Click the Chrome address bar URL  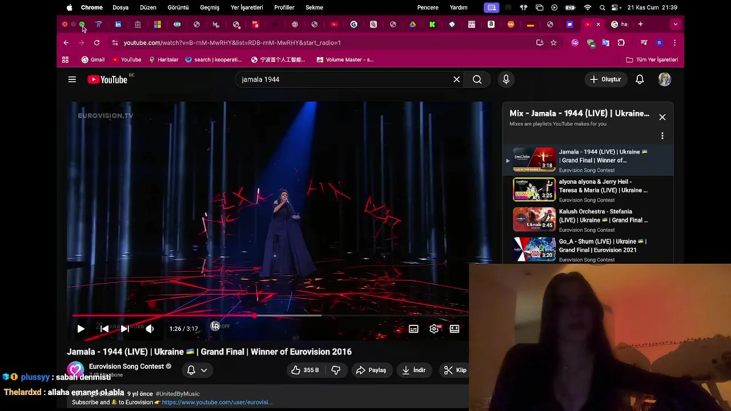pyautogui.click(x=232, y=43)
